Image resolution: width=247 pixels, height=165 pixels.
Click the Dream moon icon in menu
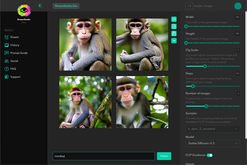click(6, 37)
